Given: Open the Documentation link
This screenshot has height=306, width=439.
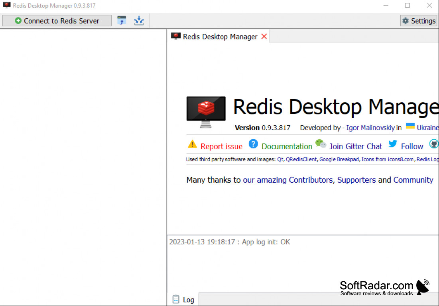Looking at the screenshot, I should click(x=287, y=146).
